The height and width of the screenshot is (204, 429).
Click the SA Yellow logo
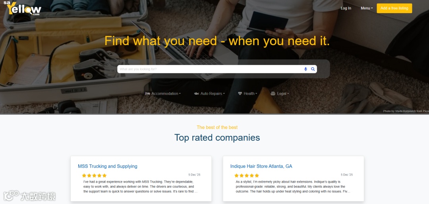22,8
